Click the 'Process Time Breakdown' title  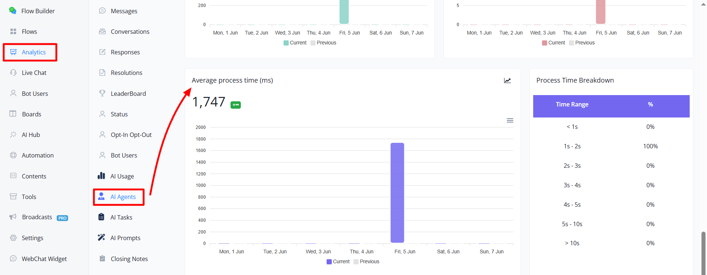(x=575, y=80)
